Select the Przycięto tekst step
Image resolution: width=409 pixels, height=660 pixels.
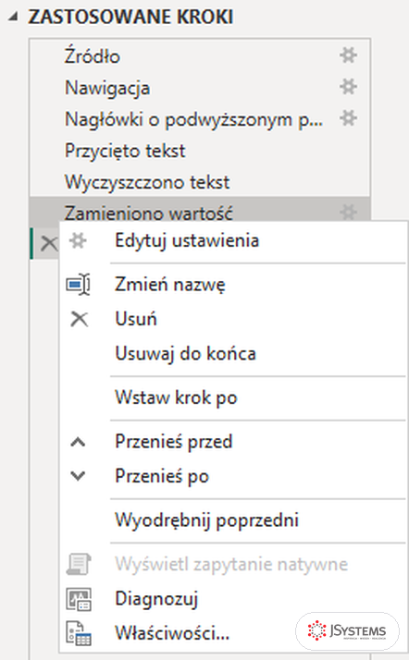200,151
